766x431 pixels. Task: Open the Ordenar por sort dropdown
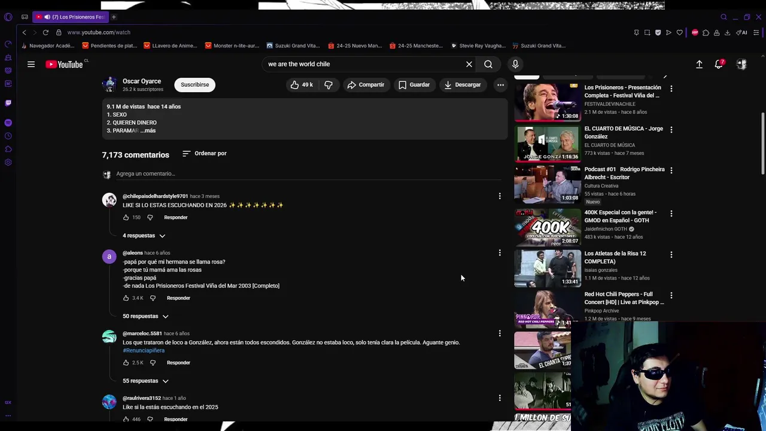point(204,153)
